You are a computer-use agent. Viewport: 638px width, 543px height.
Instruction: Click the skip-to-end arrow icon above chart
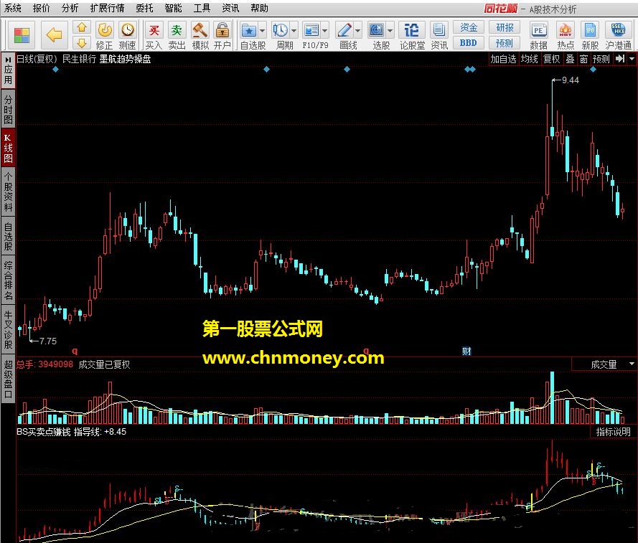click(x=619, y=59)
